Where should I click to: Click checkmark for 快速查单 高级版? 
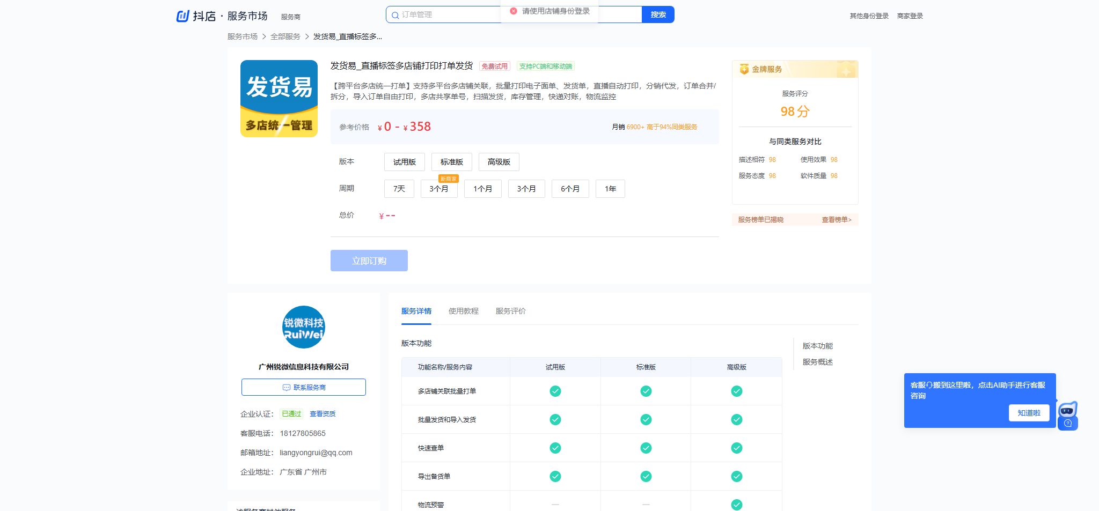737,448
